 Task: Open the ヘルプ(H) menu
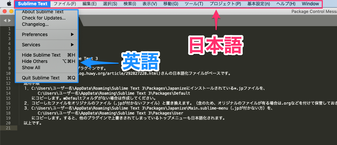coord(286,4)
